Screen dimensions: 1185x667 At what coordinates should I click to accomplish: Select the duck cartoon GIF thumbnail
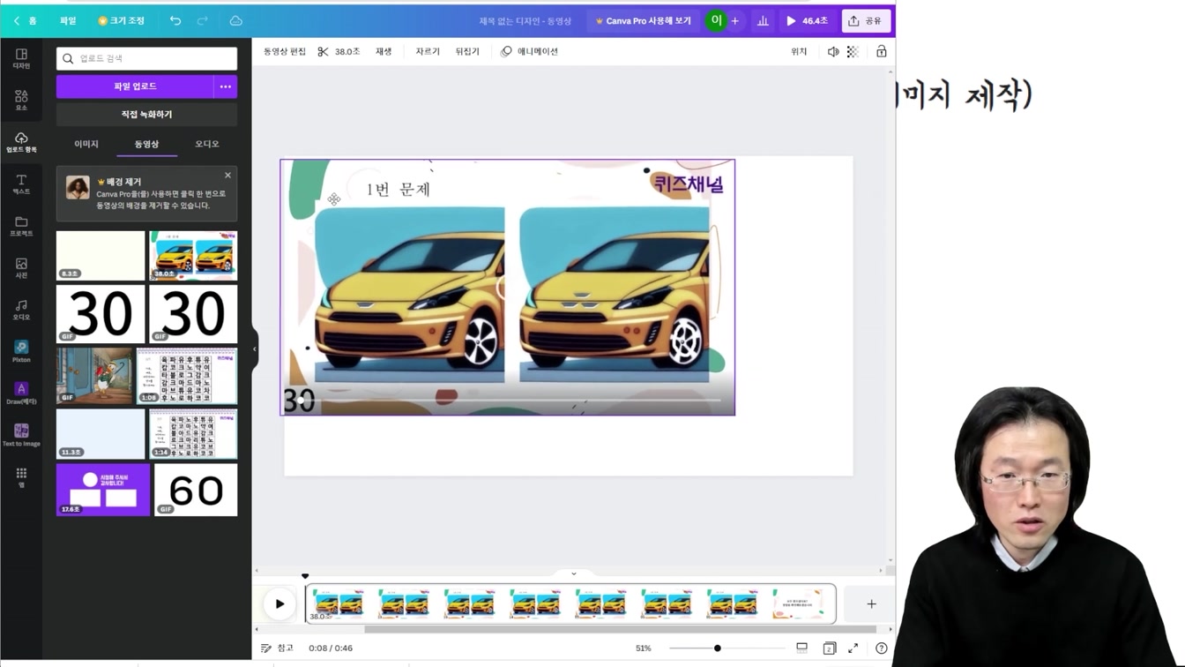(94, 376)
